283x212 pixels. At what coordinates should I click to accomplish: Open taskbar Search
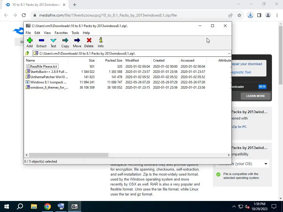point(20,206)
